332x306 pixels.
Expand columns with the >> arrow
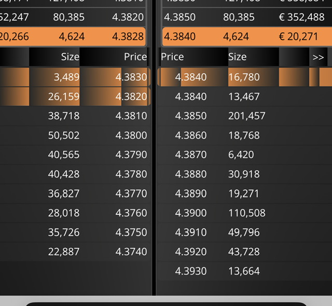(x=318, y=57)
